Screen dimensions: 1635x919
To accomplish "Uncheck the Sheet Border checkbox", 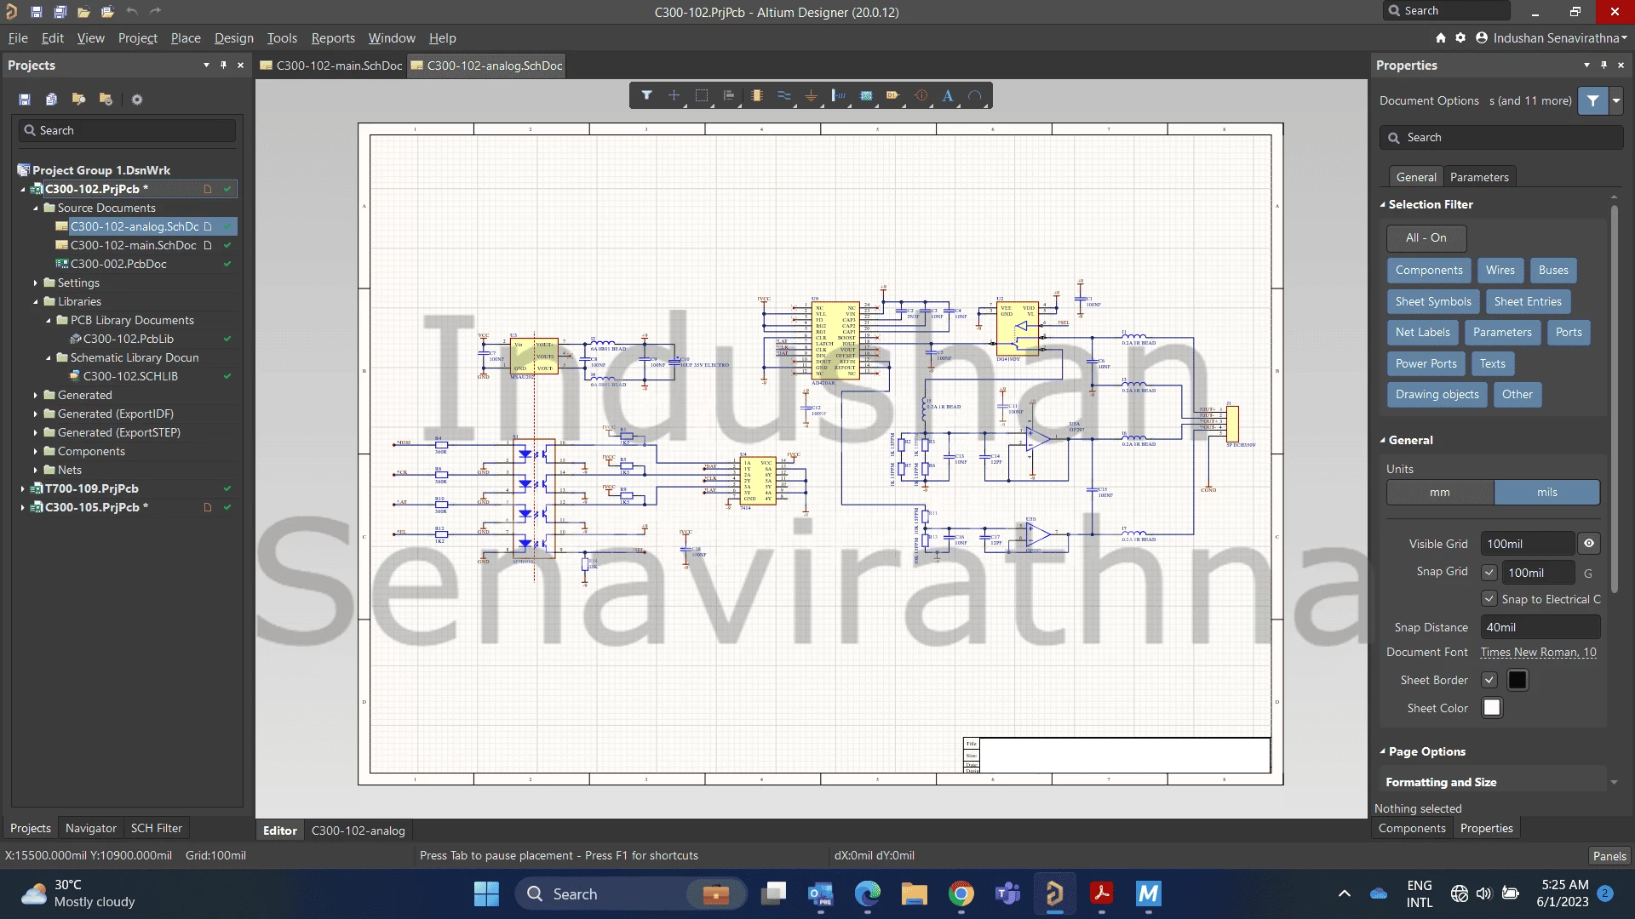I will [x=1489, y=680].
